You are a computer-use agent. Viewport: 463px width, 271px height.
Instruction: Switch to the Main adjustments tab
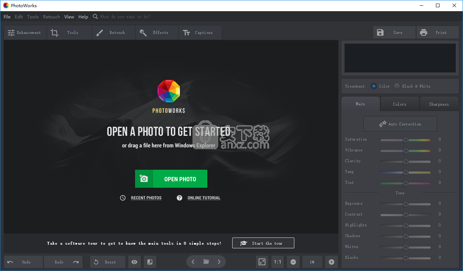(x=360, y=104)
